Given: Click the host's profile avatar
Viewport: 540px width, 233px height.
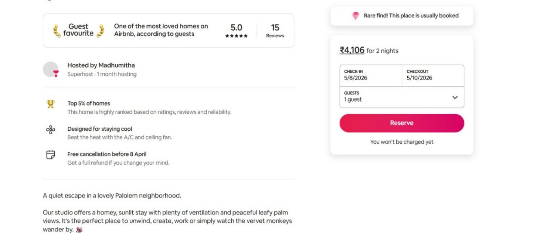Looking at the screenshot, I should [x=51, y=69].
